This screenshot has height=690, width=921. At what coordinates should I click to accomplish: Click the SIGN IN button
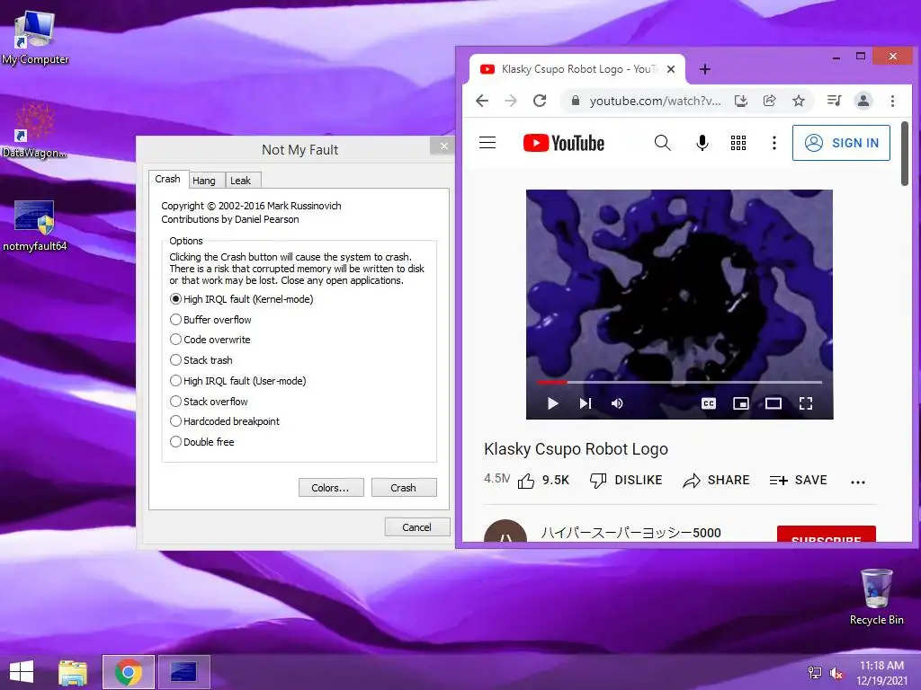(x=841, y=143)
